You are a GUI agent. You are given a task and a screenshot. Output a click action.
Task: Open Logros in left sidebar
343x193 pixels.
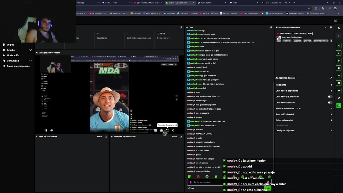(10, 44)
